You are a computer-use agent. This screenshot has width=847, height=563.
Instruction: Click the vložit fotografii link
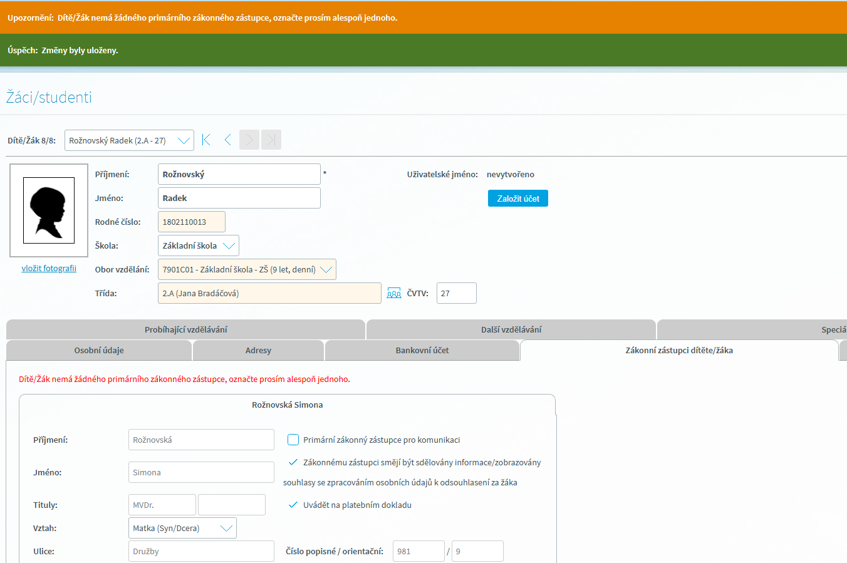coord(49,268)
